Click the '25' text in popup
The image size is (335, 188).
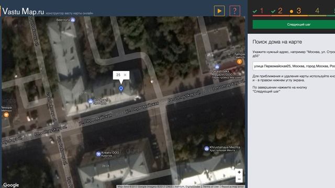[118, 75]
